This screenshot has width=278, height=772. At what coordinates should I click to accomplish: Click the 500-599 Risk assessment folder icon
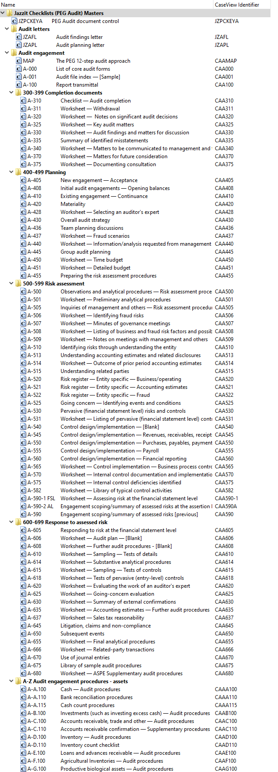[x=19, y=284]
